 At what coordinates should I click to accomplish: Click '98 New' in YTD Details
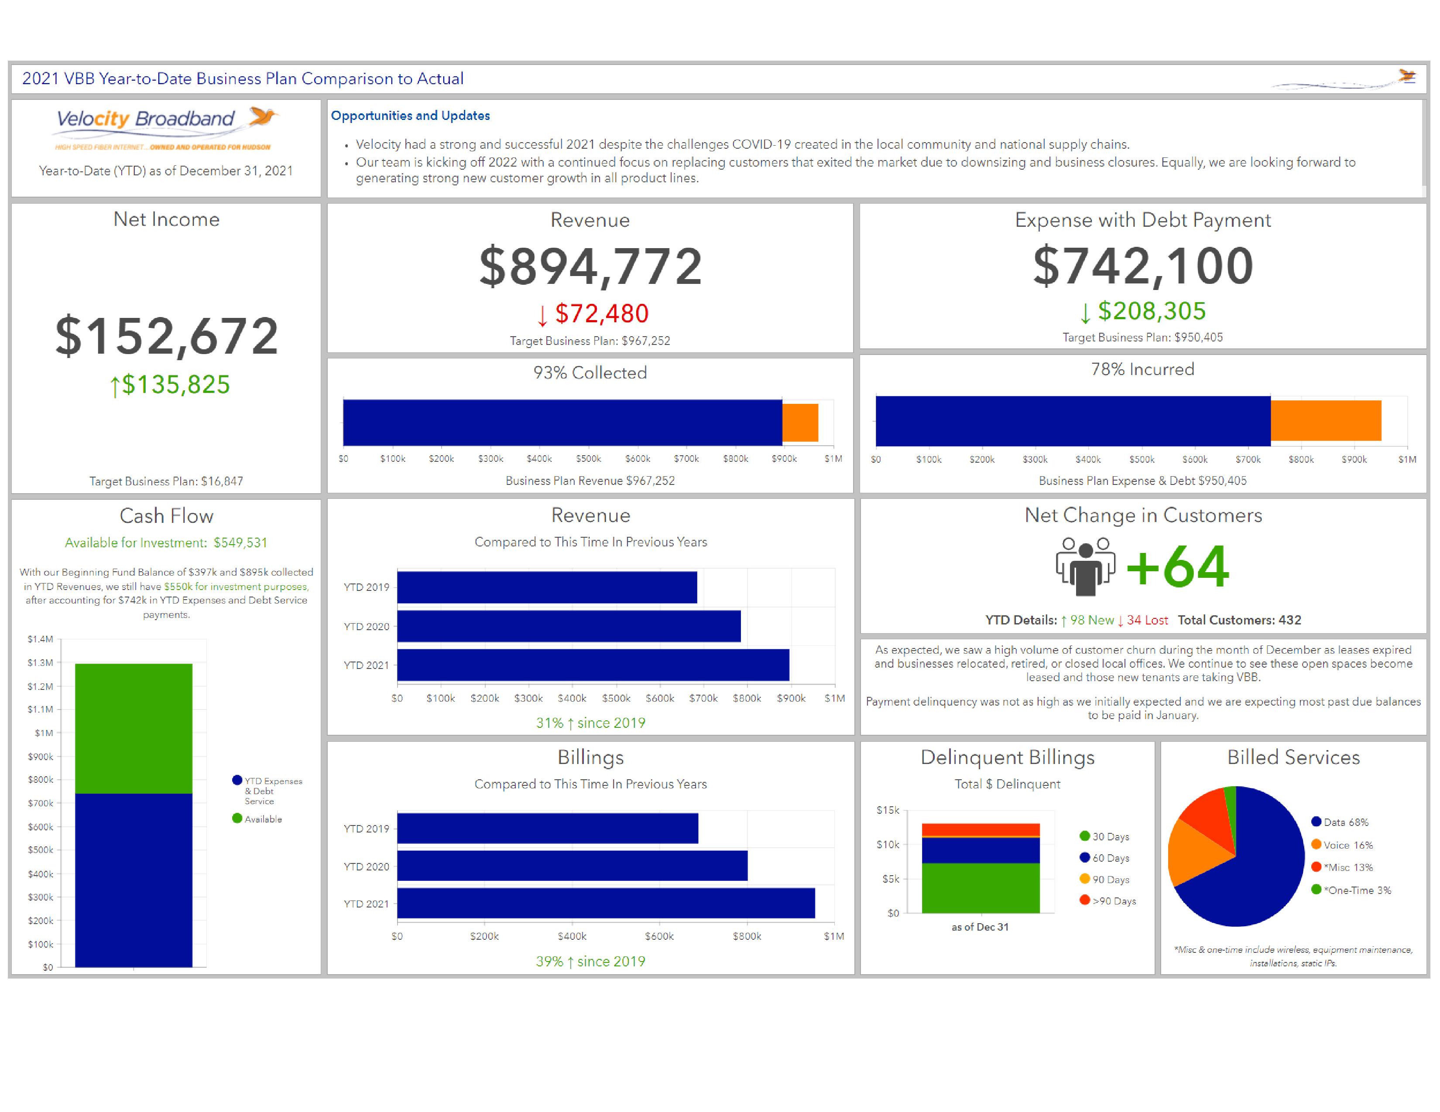[1092, 620]
